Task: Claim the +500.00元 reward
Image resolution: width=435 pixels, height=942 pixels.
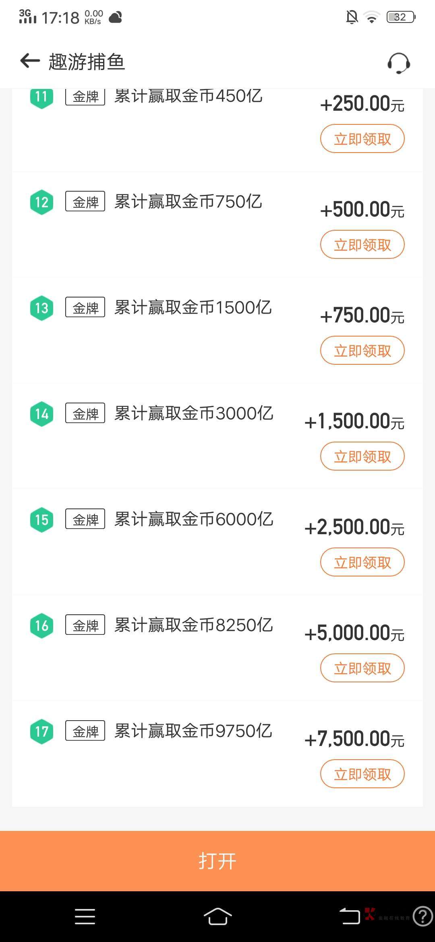Action: (x=362, y=245)
